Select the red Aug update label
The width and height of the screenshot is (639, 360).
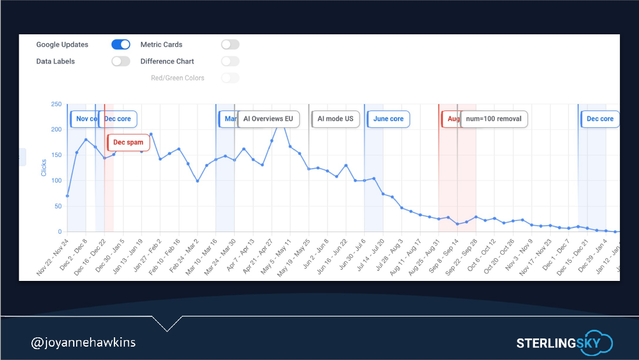451,119
